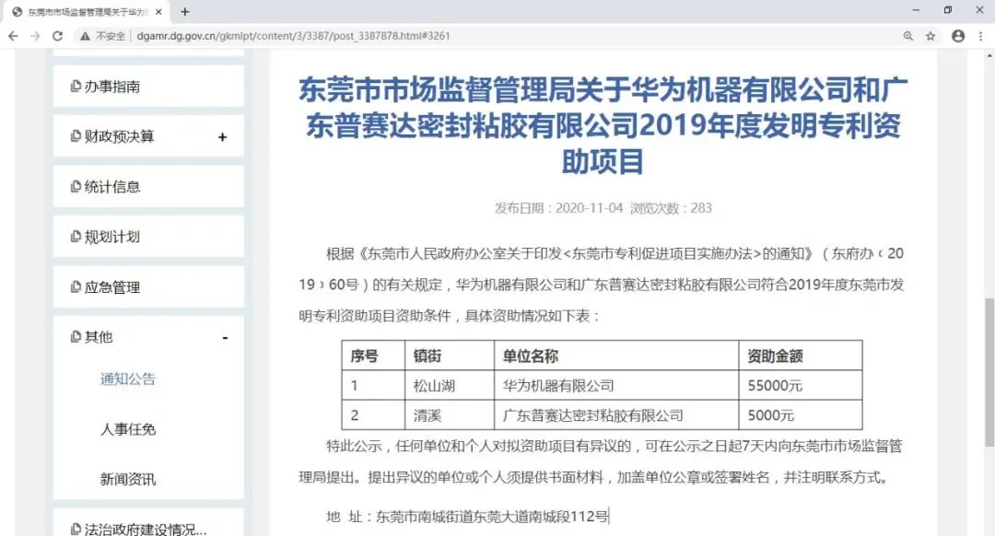Click the document icon beside 应急管理
995x536 pixels.
click(x=76, y=286)
